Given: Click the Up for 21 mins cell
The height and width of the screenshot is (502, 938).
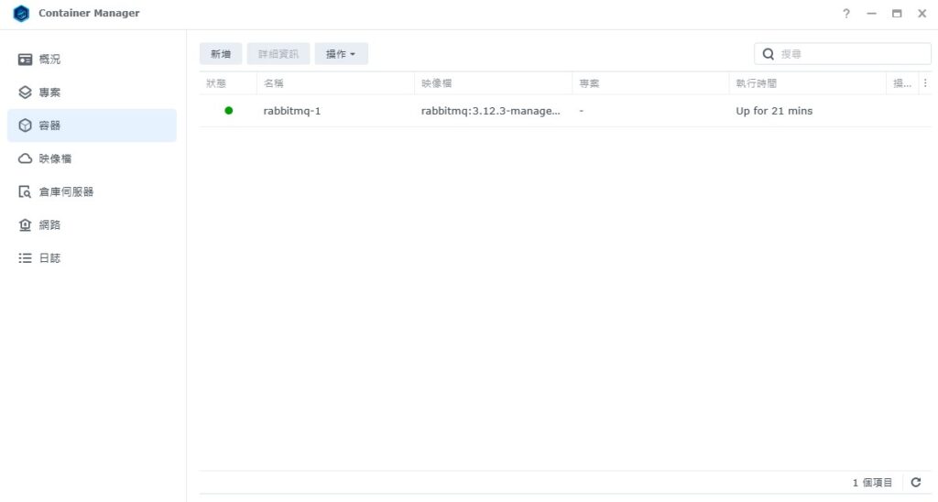Looking at the screenshot, I should click(774, 111).
